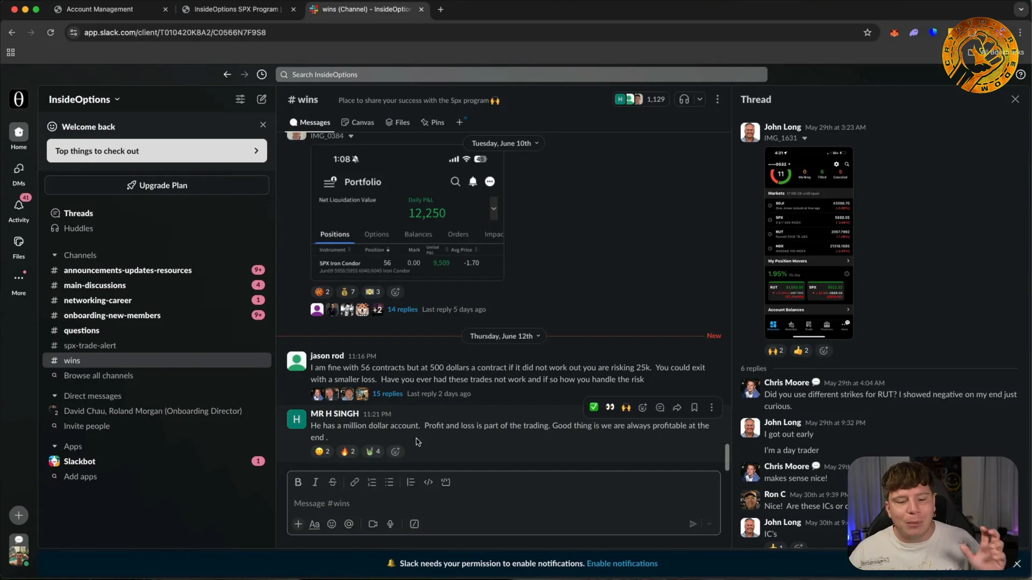Viewport: 1032px width, 580px height.
Task: Collapse the Channels section
Action: tap(54, 255)
